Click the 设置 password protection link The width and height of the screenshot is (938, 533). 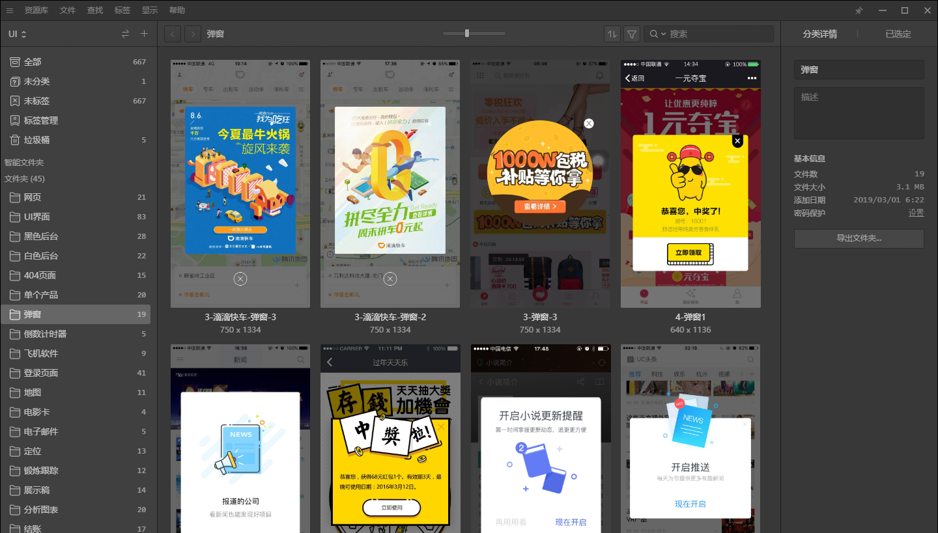[916, 213]
